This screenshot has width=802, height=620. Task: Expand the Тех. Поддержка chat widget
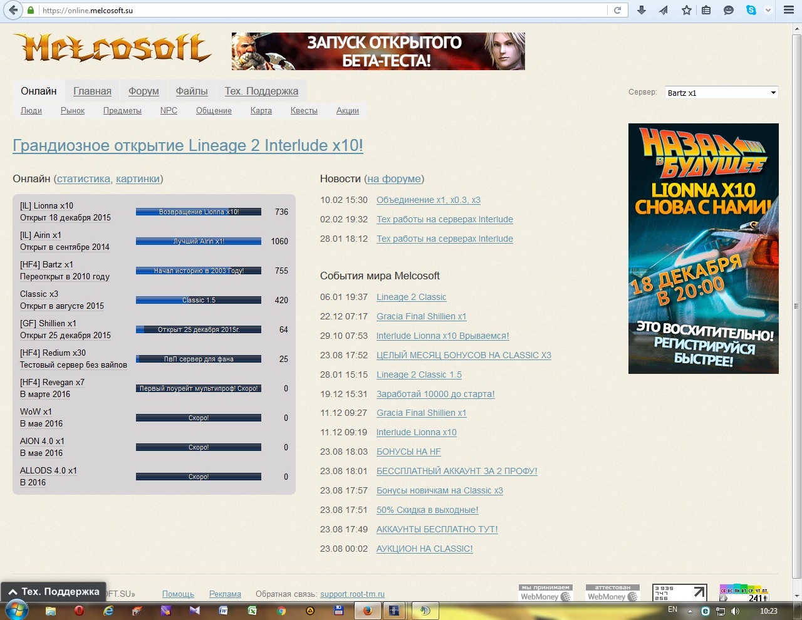click(53, 591)
